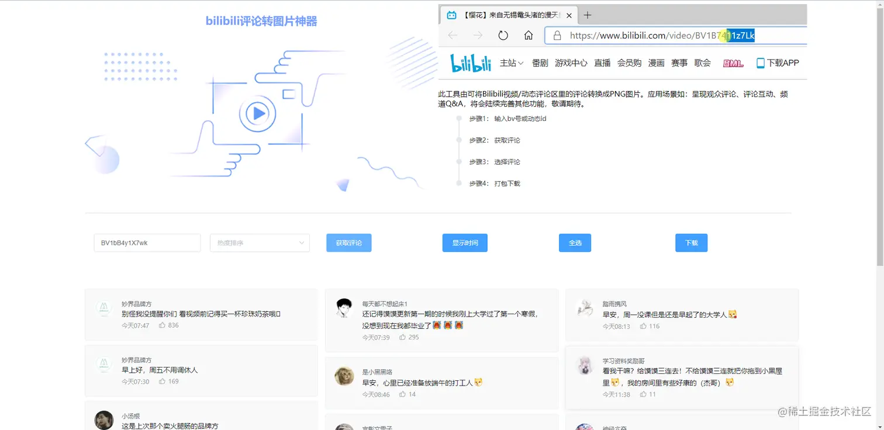Click the 获取评论 button
The height and width of the screenshot is (430, 884).
(349, 243)
